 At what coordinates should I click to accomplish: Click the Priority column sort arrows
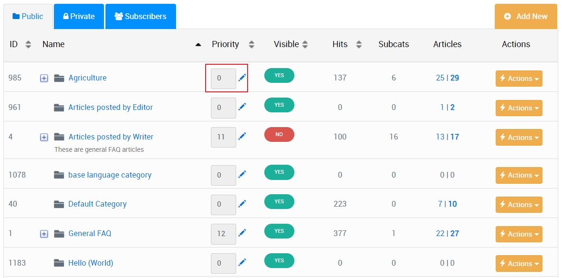coord(251,44)
